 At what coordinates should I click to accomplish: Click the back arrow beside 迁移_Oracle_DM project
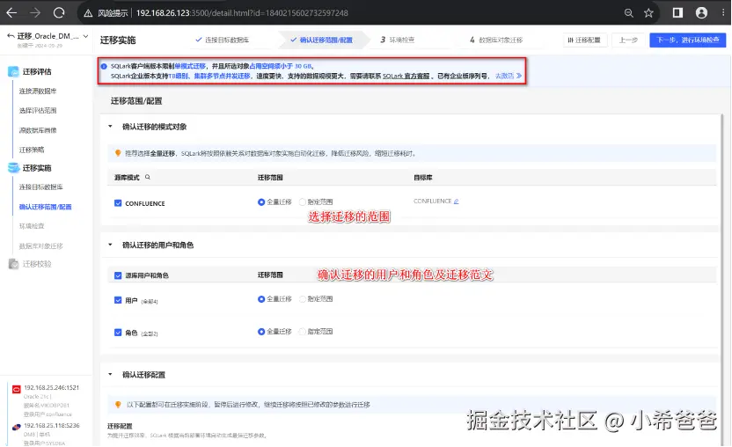click(x=11, y=36)
